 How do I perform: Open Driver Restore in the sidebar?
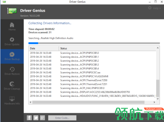(x=12, y=71)
